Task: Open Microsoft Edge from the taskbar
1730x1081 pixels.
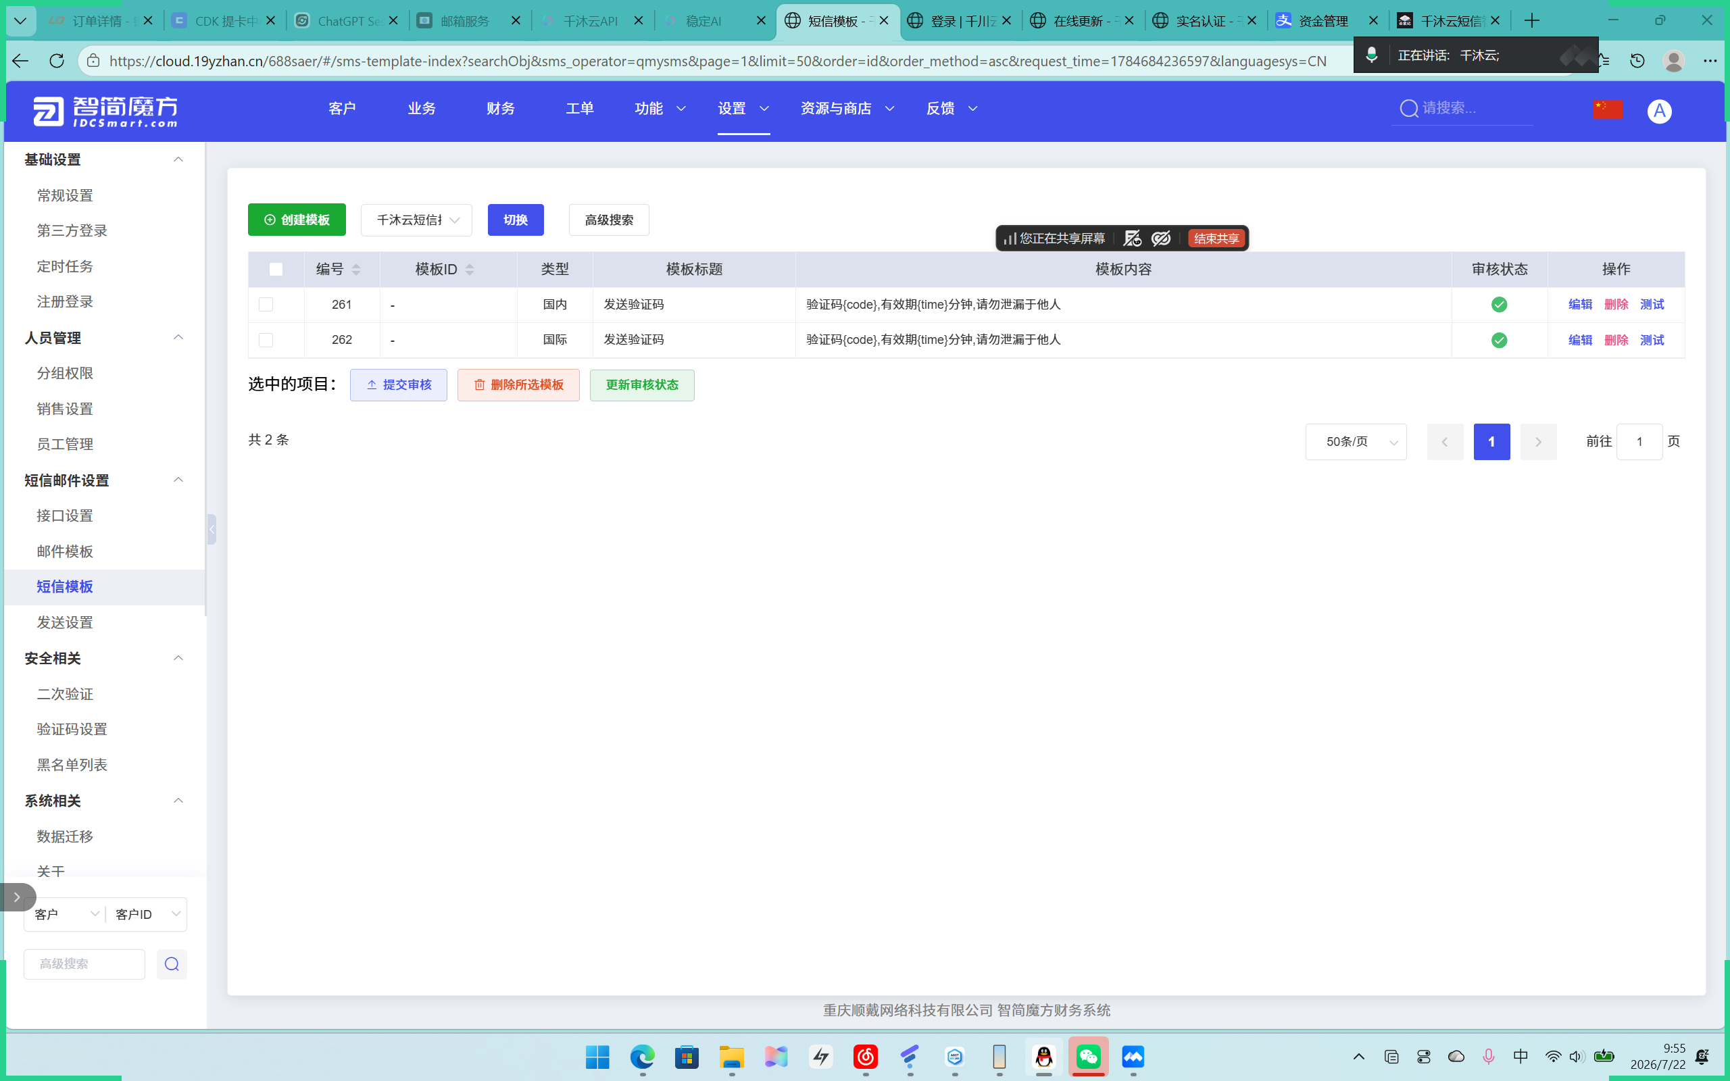Action: (642, 1056)
